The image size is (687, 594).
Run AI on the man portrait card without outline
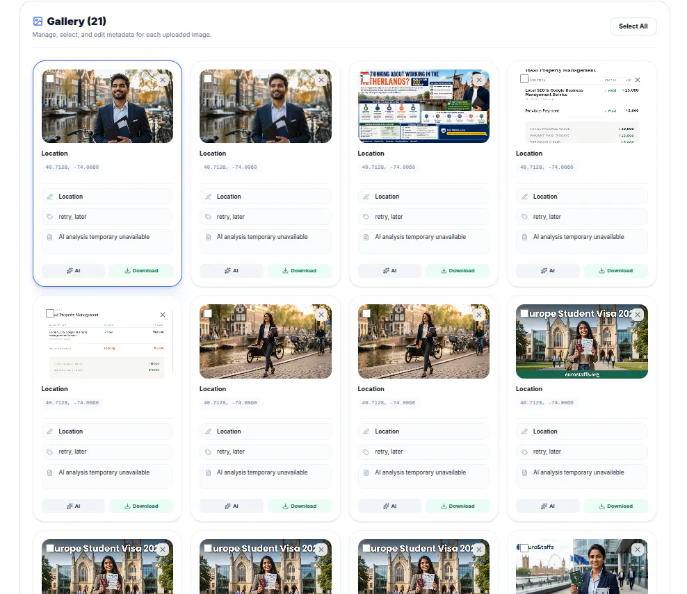pyautogui.click(x=232, y=270)
